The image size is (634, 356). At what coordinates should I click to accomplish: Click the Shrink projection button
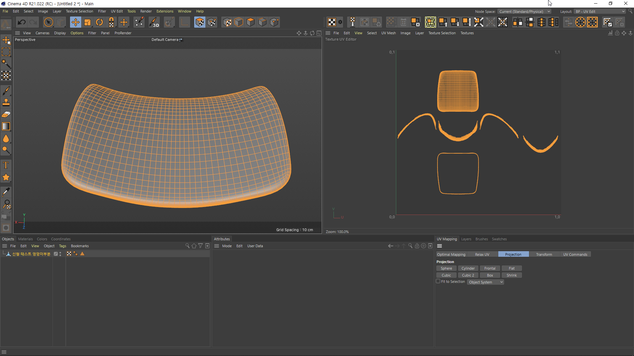click(x=511, y=275)
